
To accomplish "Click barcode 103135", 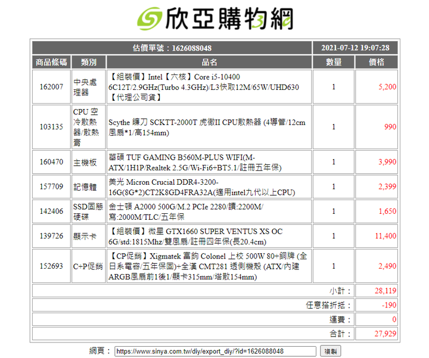I will (51, 127).
